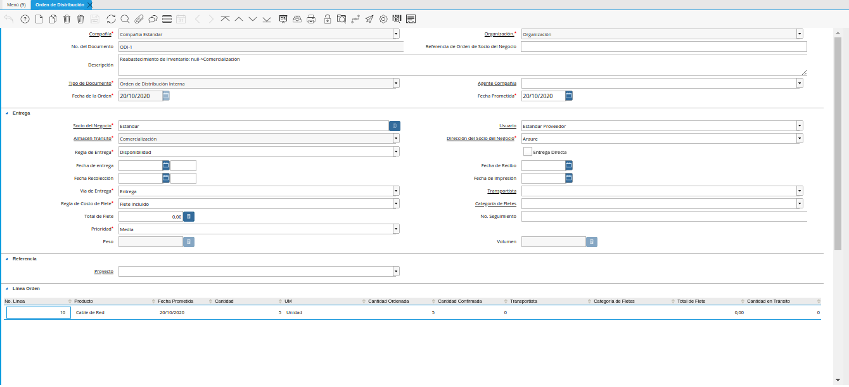This screenshot has height=387, width=849.
Task: Open the calculator for Total de Flete
Action: click(x=189, y=217)
